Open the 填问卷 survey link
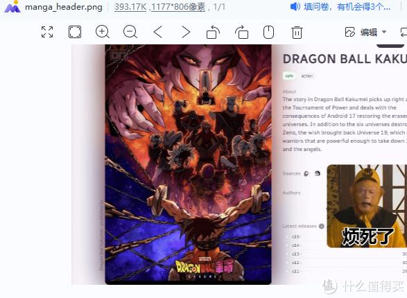 point(347,6)
